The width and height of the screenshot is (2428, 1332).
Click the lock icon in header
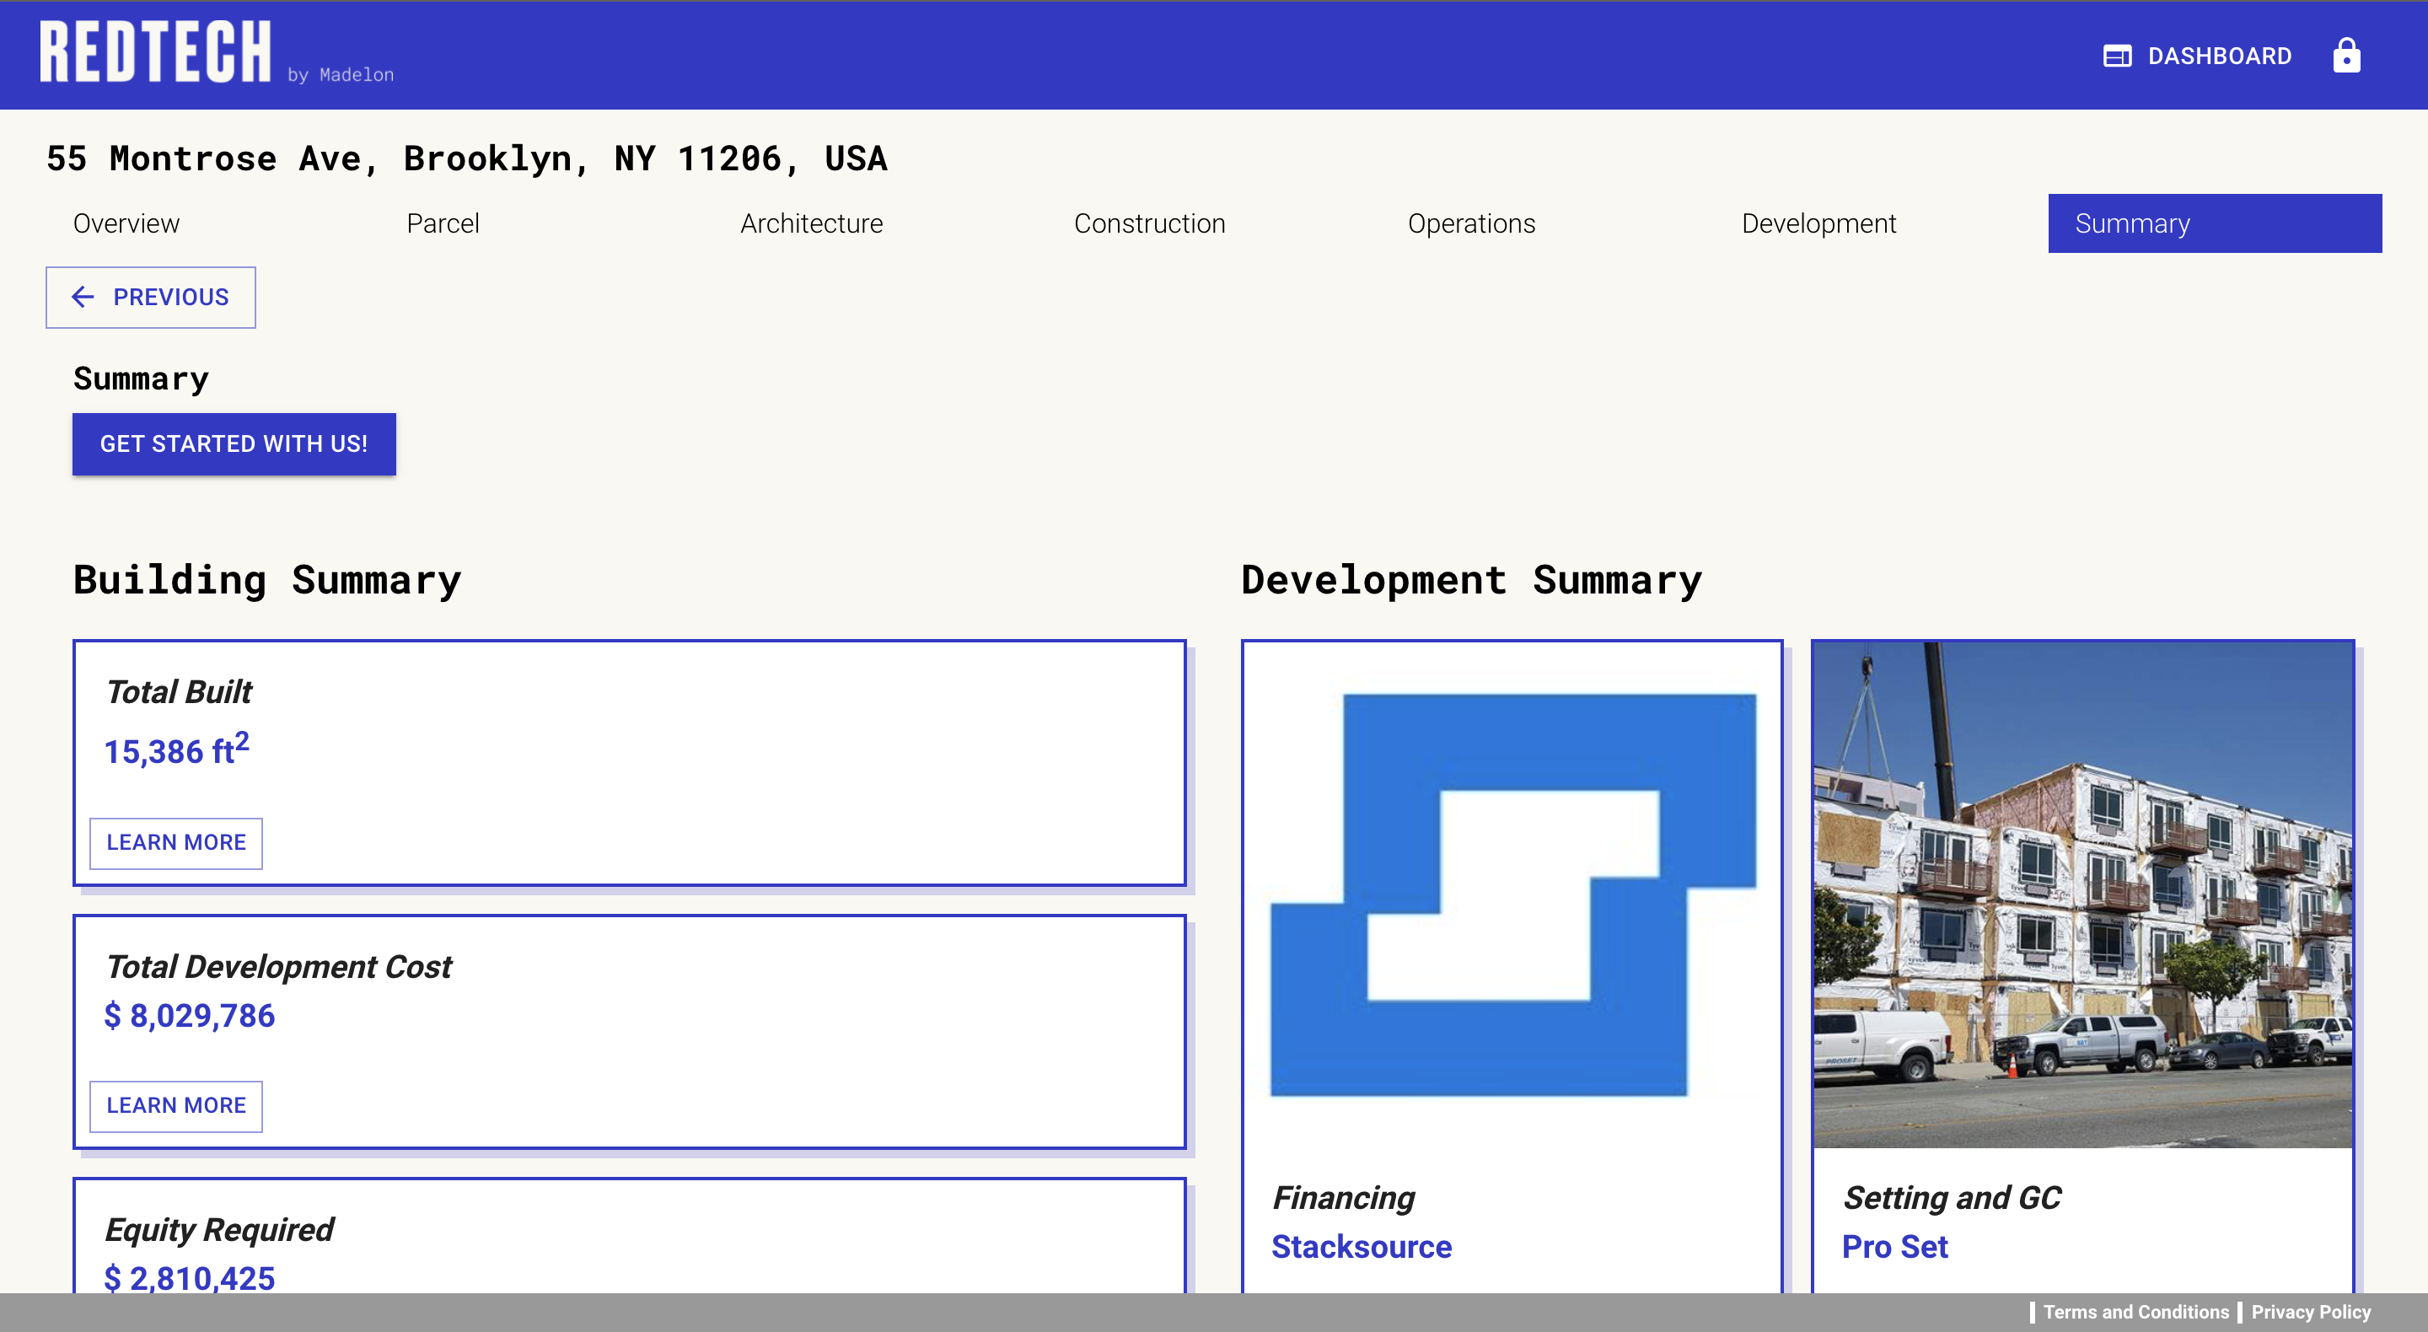coord(2345,56)
